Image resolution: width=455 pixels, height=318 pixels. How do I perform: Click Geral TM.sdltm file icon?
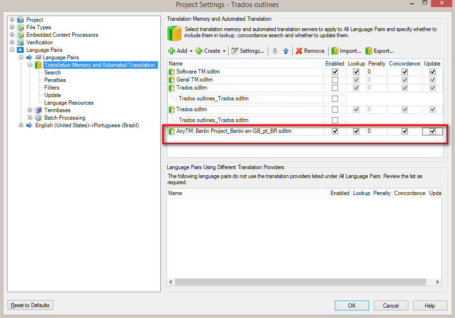(x=172, y=80)
